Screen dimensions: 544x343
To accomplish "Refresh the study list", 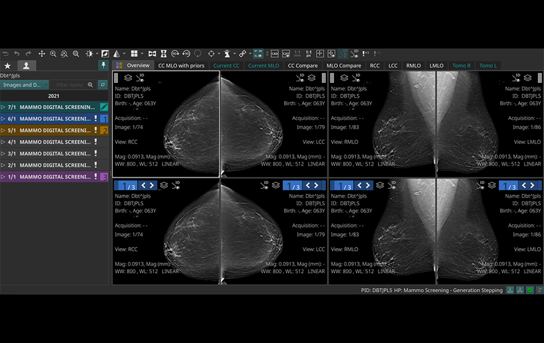I will click(103, 85).
